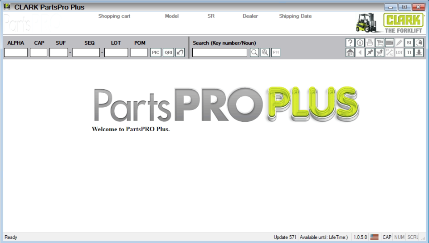429x243 pixels.
Task: Click the back arrow icon
Action: (360, 52)
